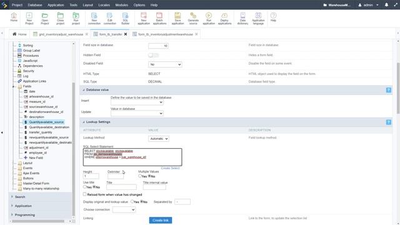Open the Disabled Field dropdown
Image resolution: width=400 pixels, height=225 pixels.
(165, 64)
